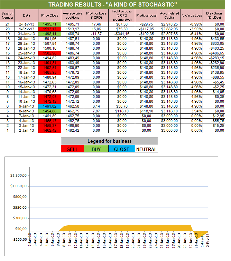This screenshot has height=261, width=231.
Task: Click the 7-Jan-13 chart axis date label
Action: tap(58, 240)
